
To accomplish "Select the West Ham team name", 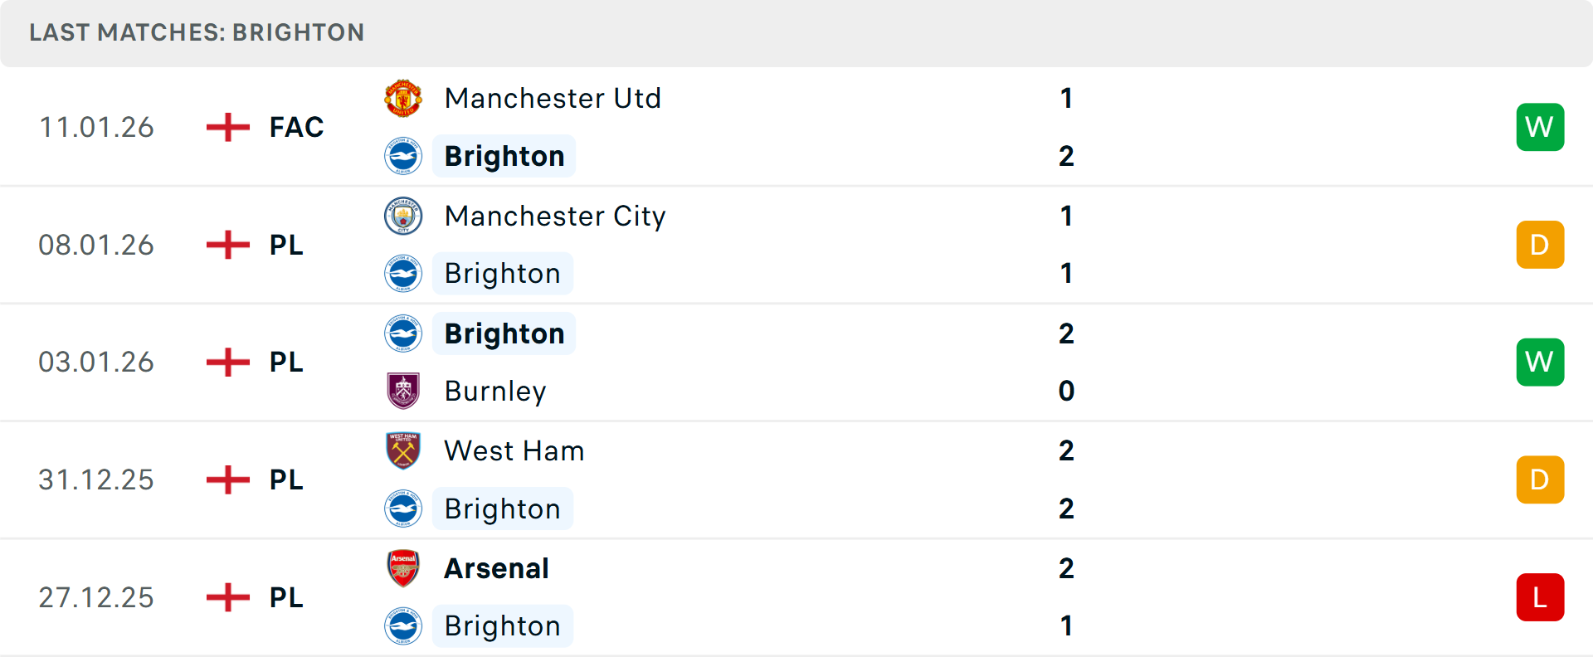I will click(514, 450).
